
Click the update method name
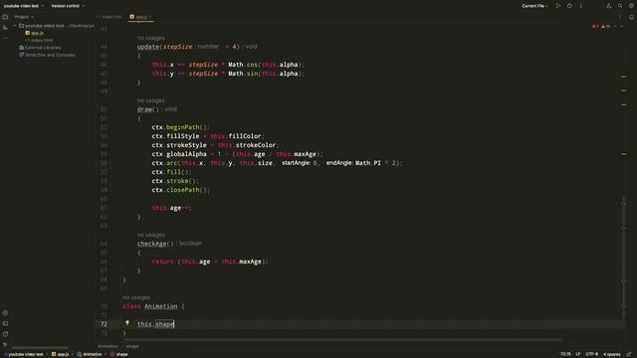click(148, 47)
